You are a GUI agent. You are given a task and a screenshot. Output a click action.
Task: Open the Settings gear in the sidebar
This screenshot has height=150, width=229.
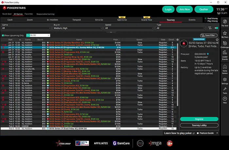pyautogui.click(x=225, y=81)
